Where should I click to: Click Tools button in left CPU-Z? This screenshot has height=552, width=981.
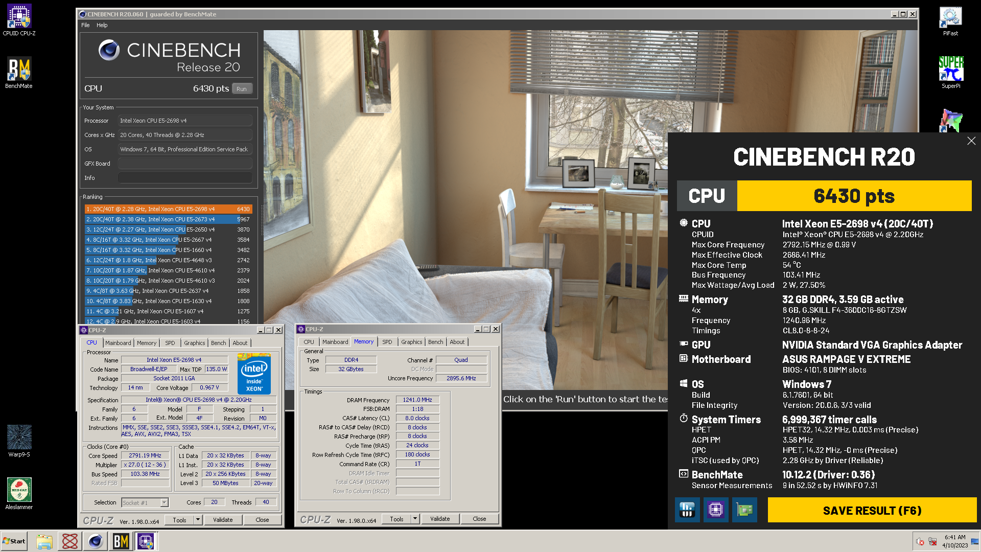180,520
